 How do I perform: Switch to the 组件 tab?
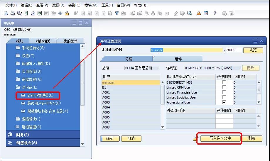coord(178,59)
